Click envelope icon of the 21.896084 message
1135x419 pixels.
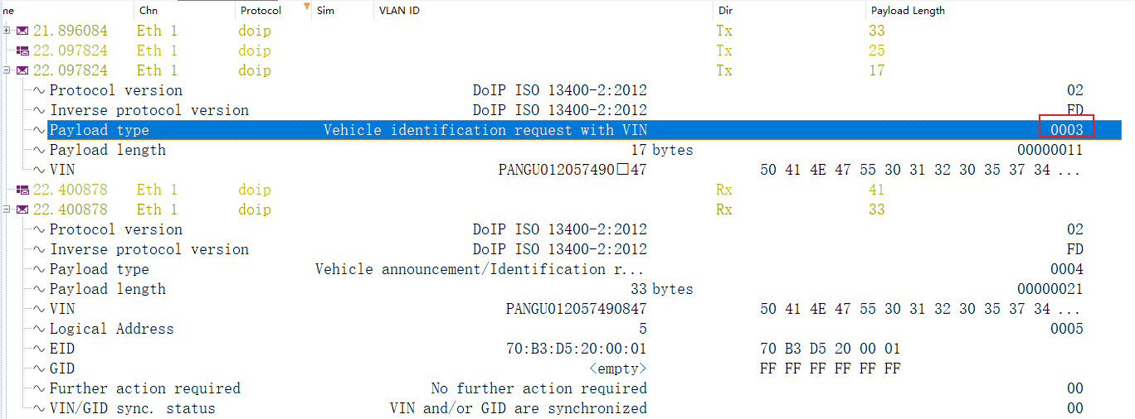[22, 31]
